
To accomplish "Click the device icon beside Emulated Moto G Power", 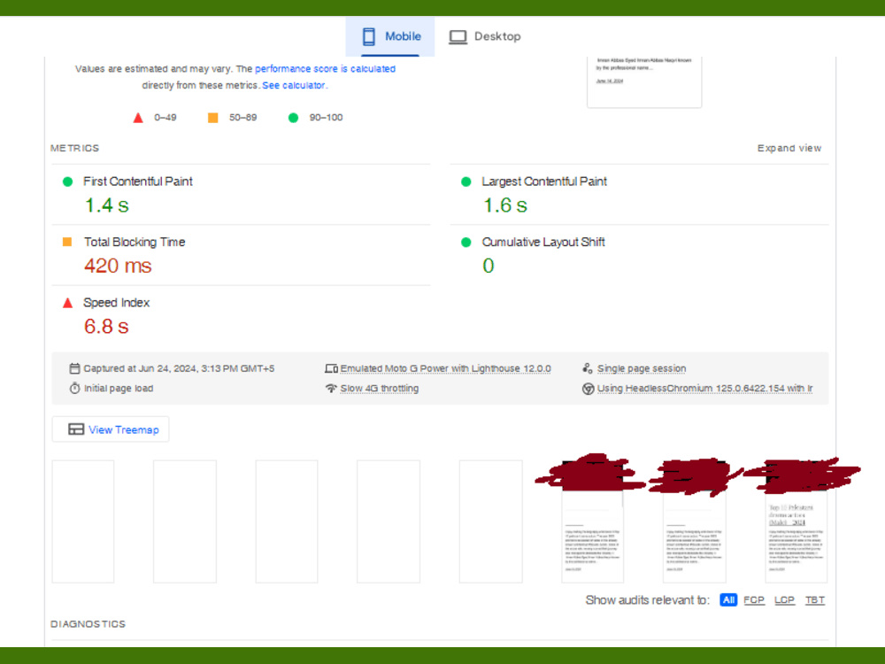I will [x=331, y=368].
